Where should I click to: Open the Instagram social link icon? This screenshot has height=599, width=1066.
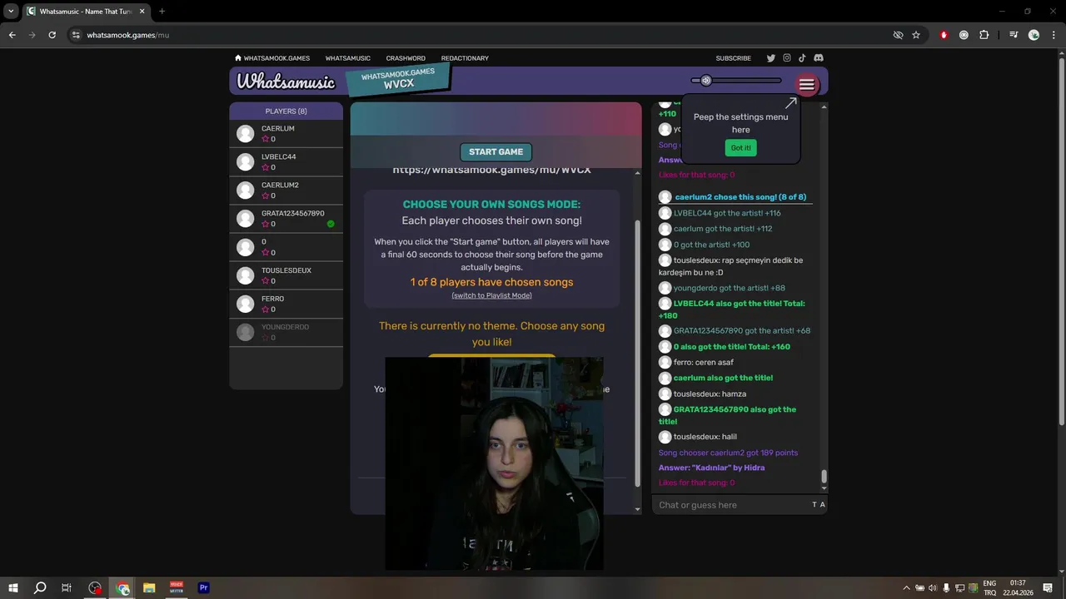pyautogui.click(x=786, y=58)
